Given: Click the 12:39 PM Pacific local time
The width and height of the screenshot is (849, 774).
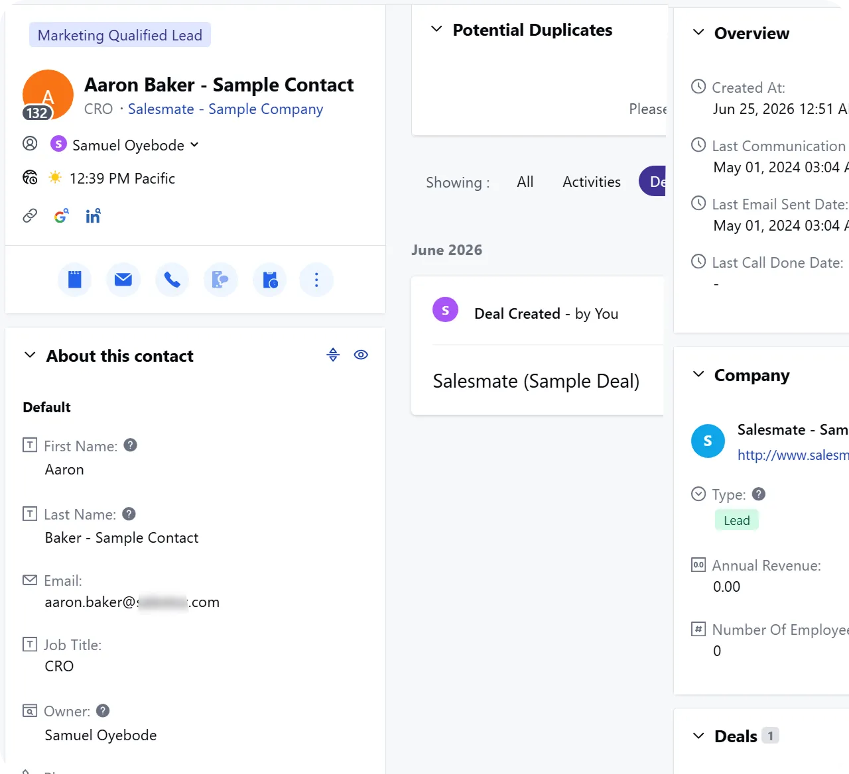Looking at the screenshot, I should (x=122, y=178).
